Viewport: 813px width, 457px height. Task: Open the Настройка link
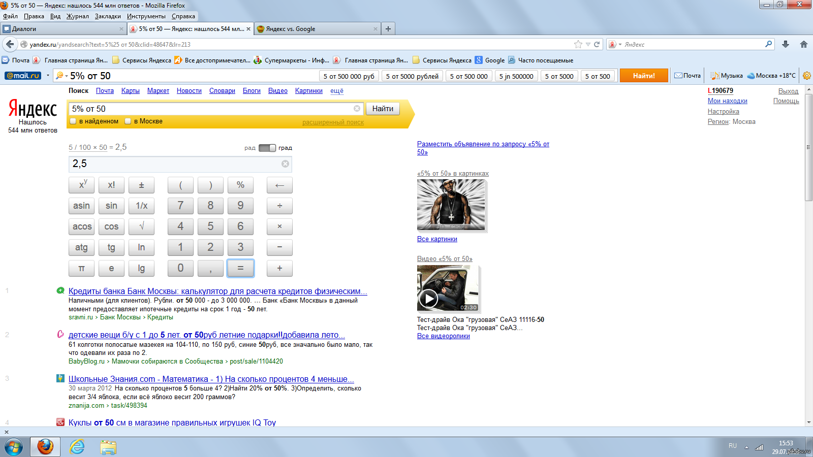coord(724,112)
